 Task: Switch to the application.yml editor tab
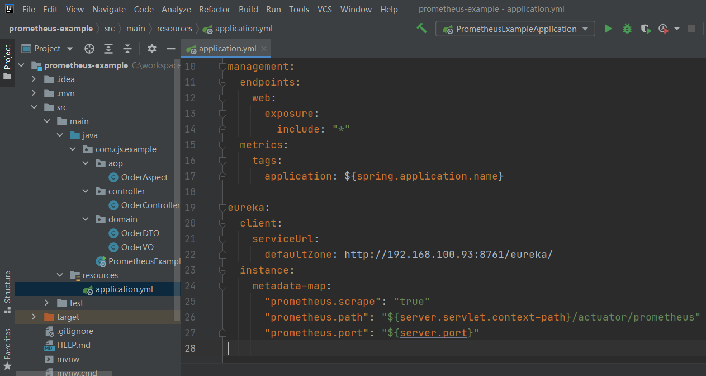point(227,49)
